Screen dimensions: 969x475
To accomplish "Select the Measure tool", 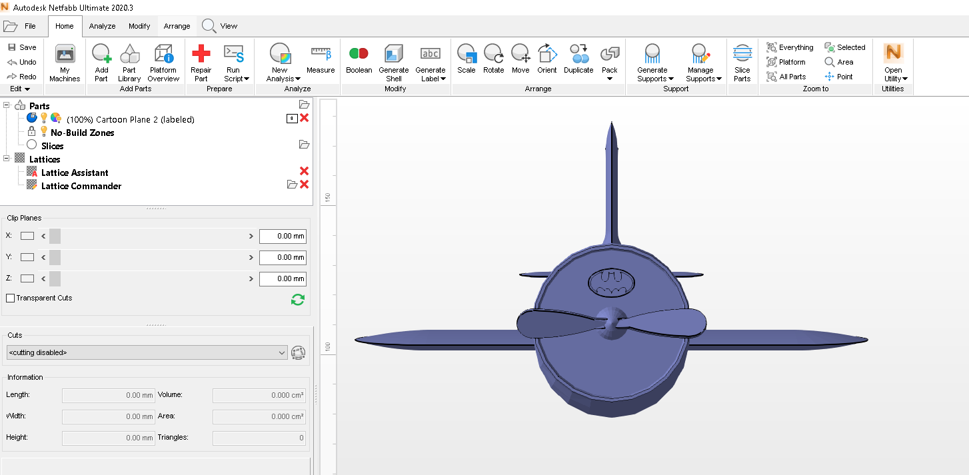I will [x=321, y=60].
